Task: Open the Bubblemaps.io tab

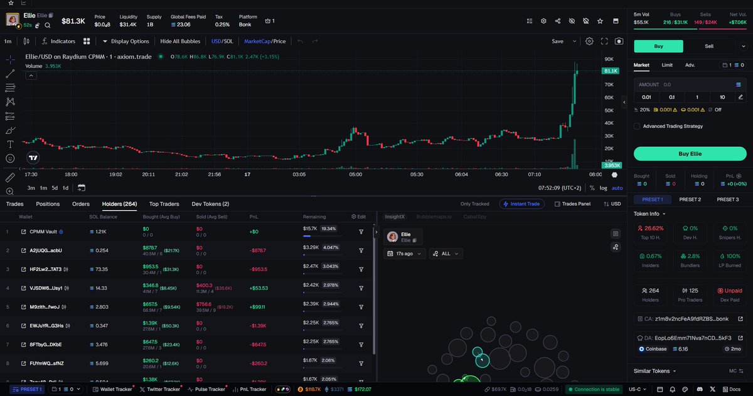Action: 434,216
